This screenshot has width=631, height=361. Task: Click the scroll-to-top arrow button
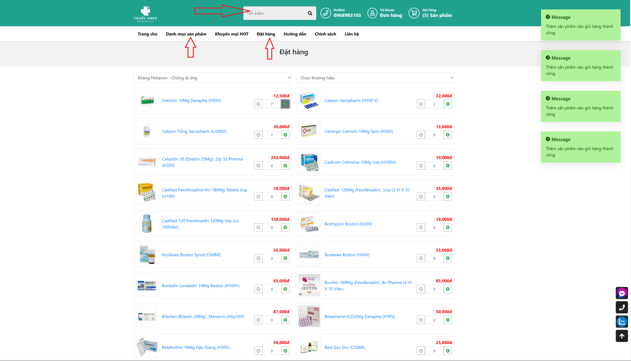pyautogui.click(x=622, y=336)
